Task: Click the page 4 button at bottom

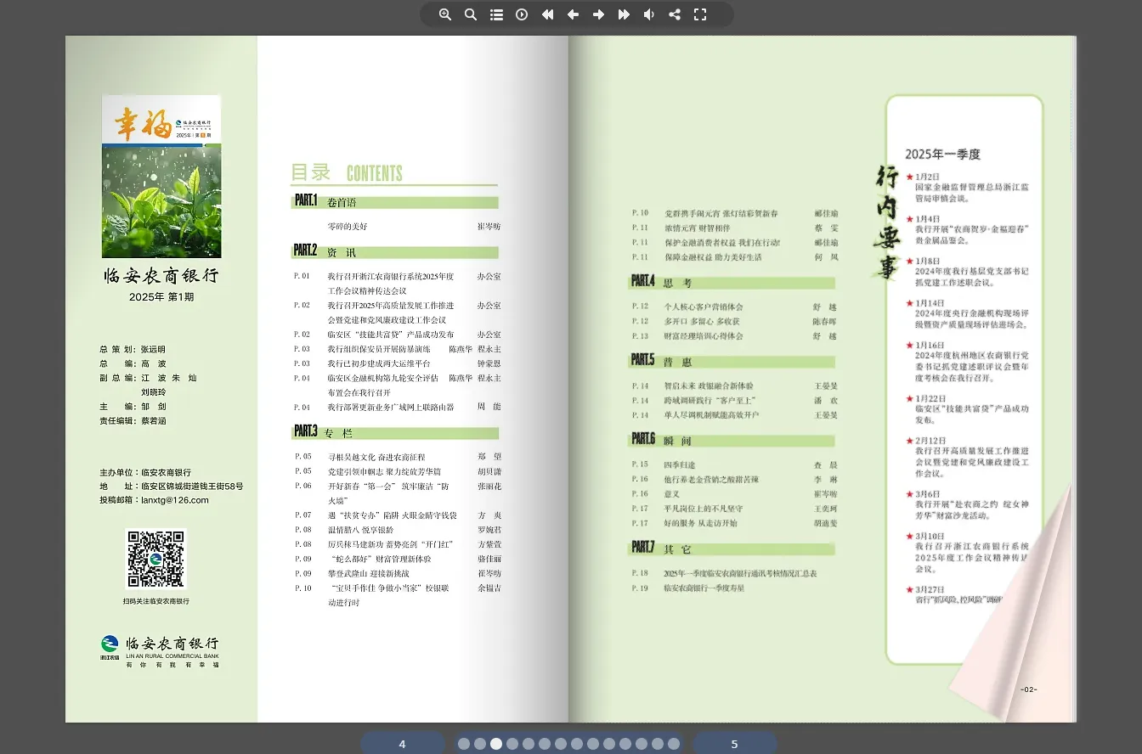Action: 402,744
